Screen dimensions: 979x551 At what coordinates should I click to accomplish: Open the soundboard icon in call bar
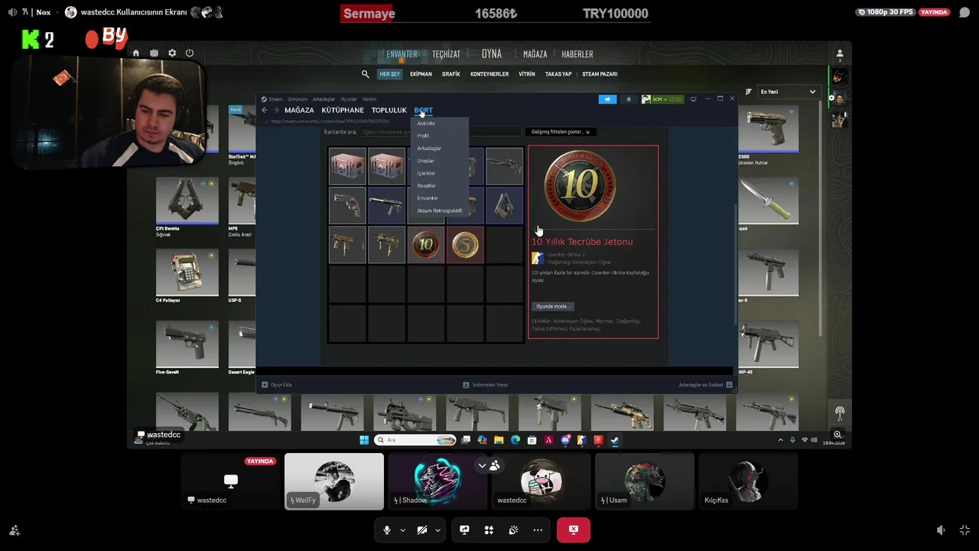click(x=513, y=530)
